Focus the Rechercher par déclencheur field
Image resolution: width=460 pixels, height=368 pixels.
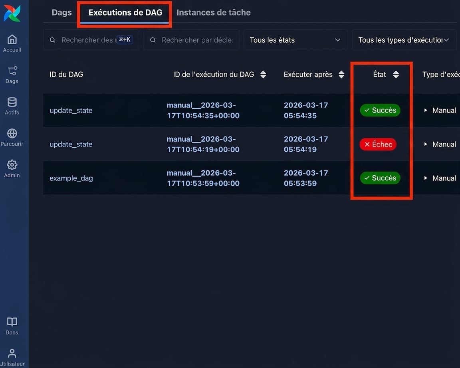coord(191,40)
